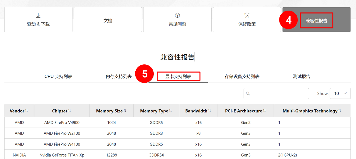Sort by Bandwidth arrows icon
Viewport: 356px width, 159px height.
pos(209,111)
